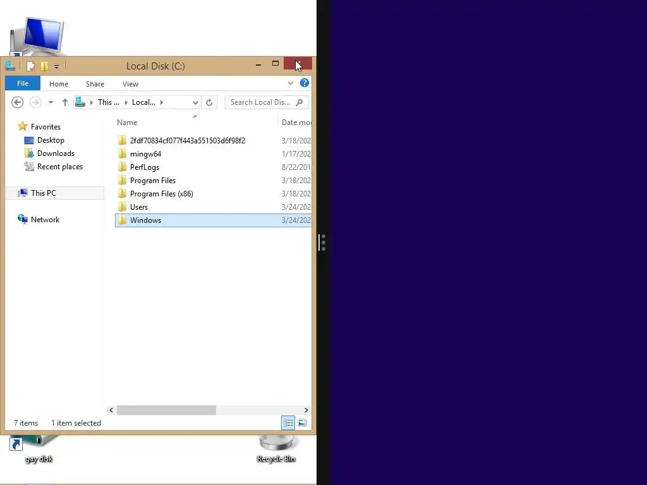
Task: Expand the ribbon with the chevron
Action: coord(291,83)
